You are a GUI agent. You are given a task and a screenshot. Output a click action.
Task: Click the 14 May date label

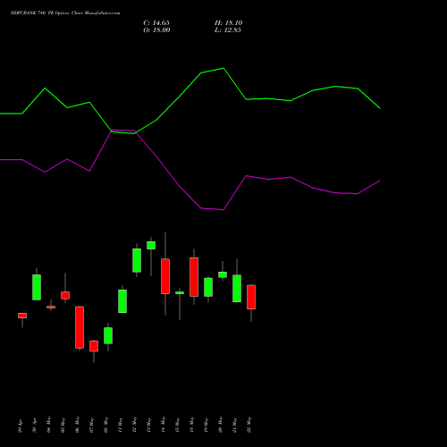(x=164, y=425)
